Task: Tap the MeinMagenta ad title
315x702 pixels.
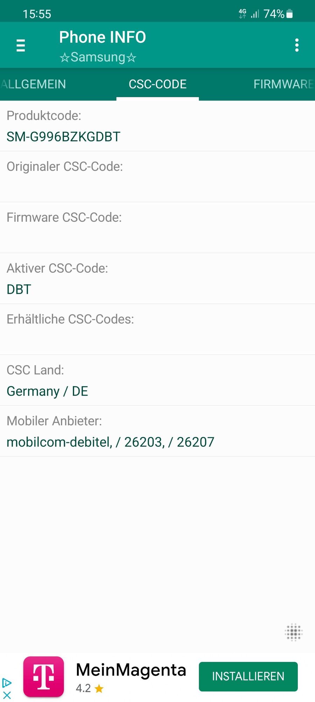Action: coord(131,670)
